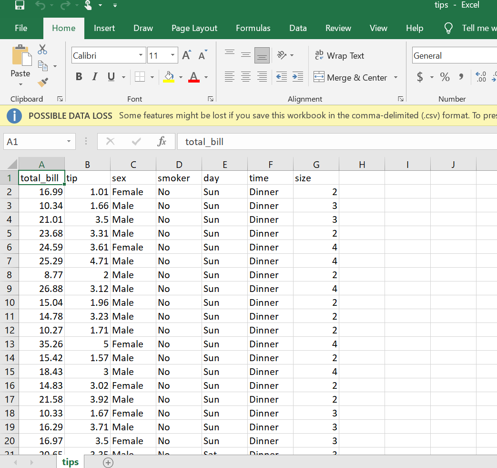Click the Increase Indent icon
Viewport: 497px width, 468px height.
pos(298,77)
